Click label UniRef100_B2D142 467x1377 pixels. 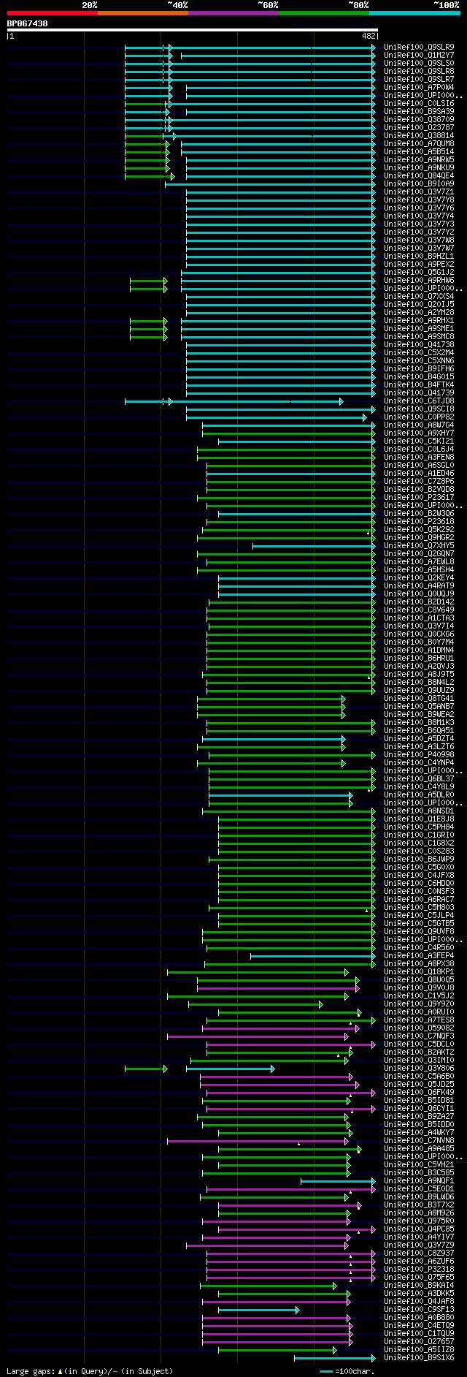point(419,602)
